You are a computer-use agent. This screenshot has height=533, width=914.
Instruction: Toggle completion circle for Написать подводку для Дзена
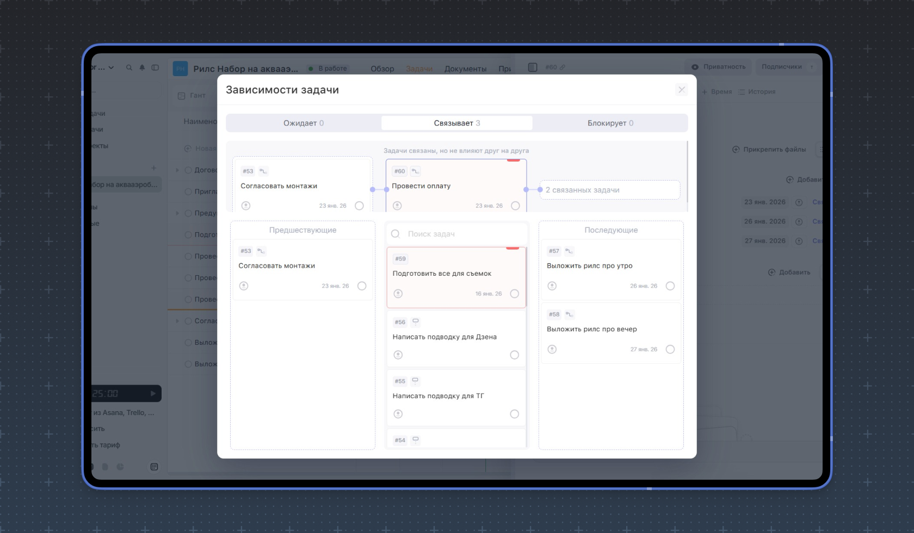[x=514, y=355]
